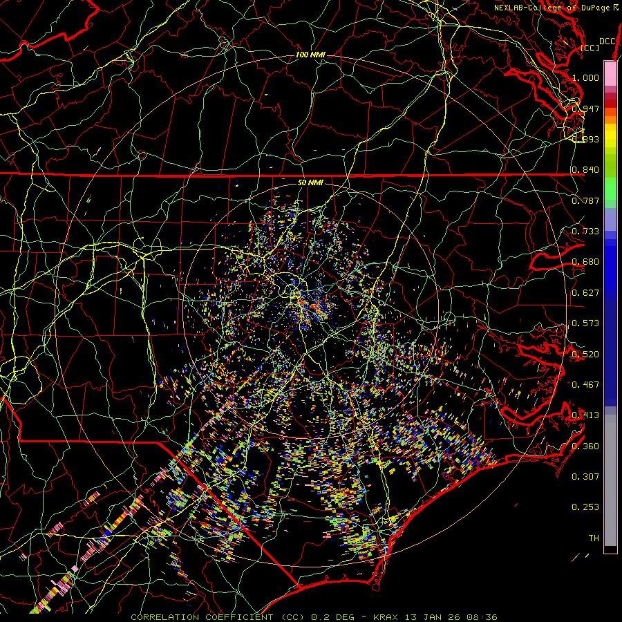Click the 0.413 scale value
This screenshot has height=622, width=622.
585,415
